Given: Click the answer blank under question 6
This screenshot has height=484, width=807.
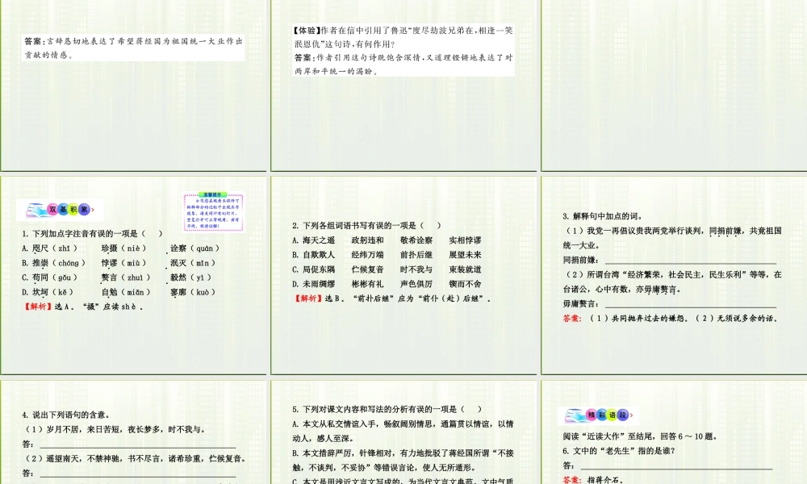Looking at the screenshot, I should 676,465.
